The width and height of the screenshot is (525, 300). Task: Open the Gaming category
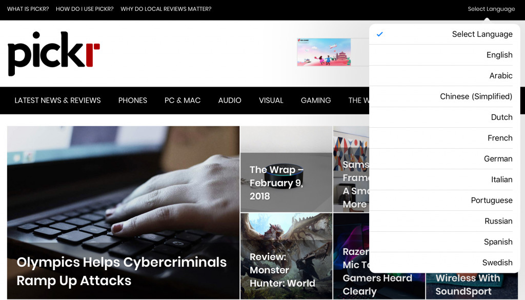(x=316, y=101)
